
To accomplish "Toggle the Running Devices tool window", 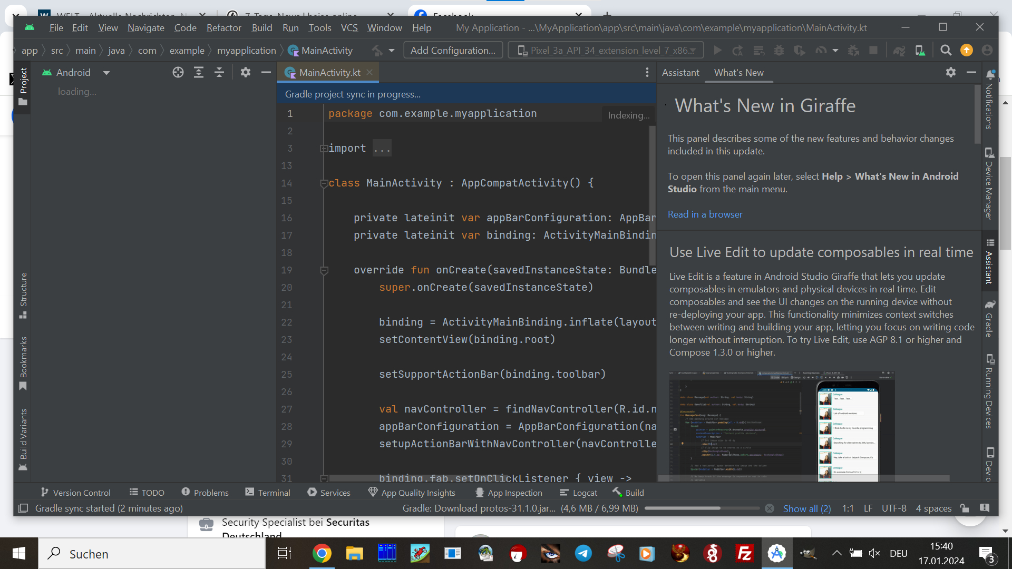I will (x=989, y=392).
